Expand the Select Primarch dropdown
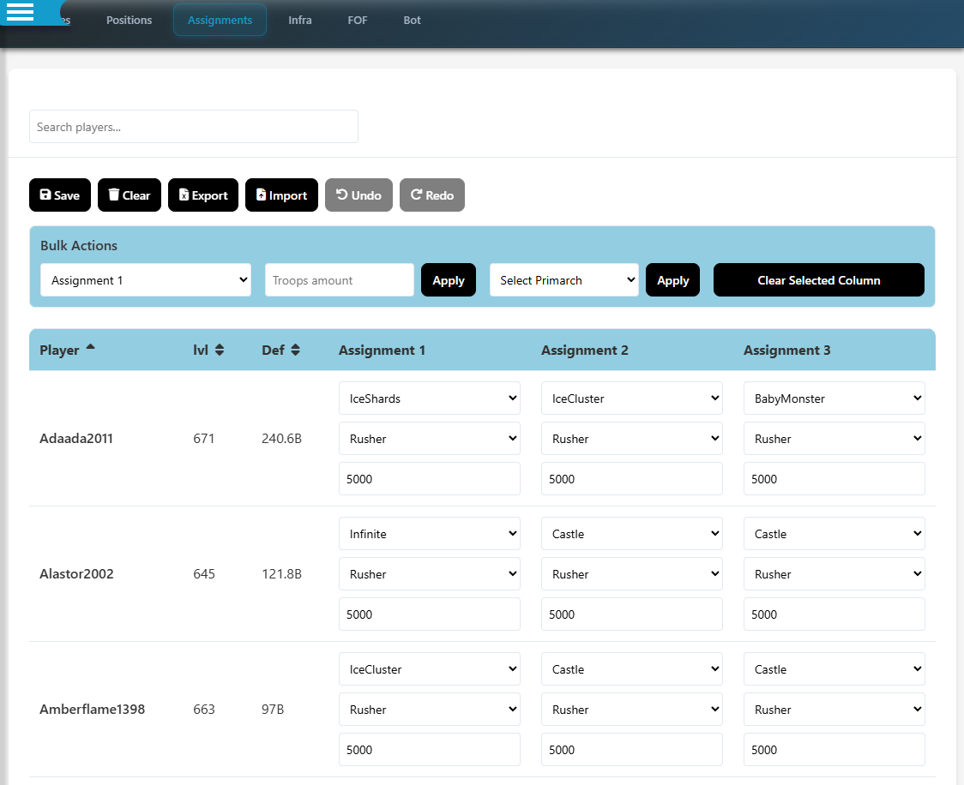This screenshot has width=964, height=785. pos(563,280)
